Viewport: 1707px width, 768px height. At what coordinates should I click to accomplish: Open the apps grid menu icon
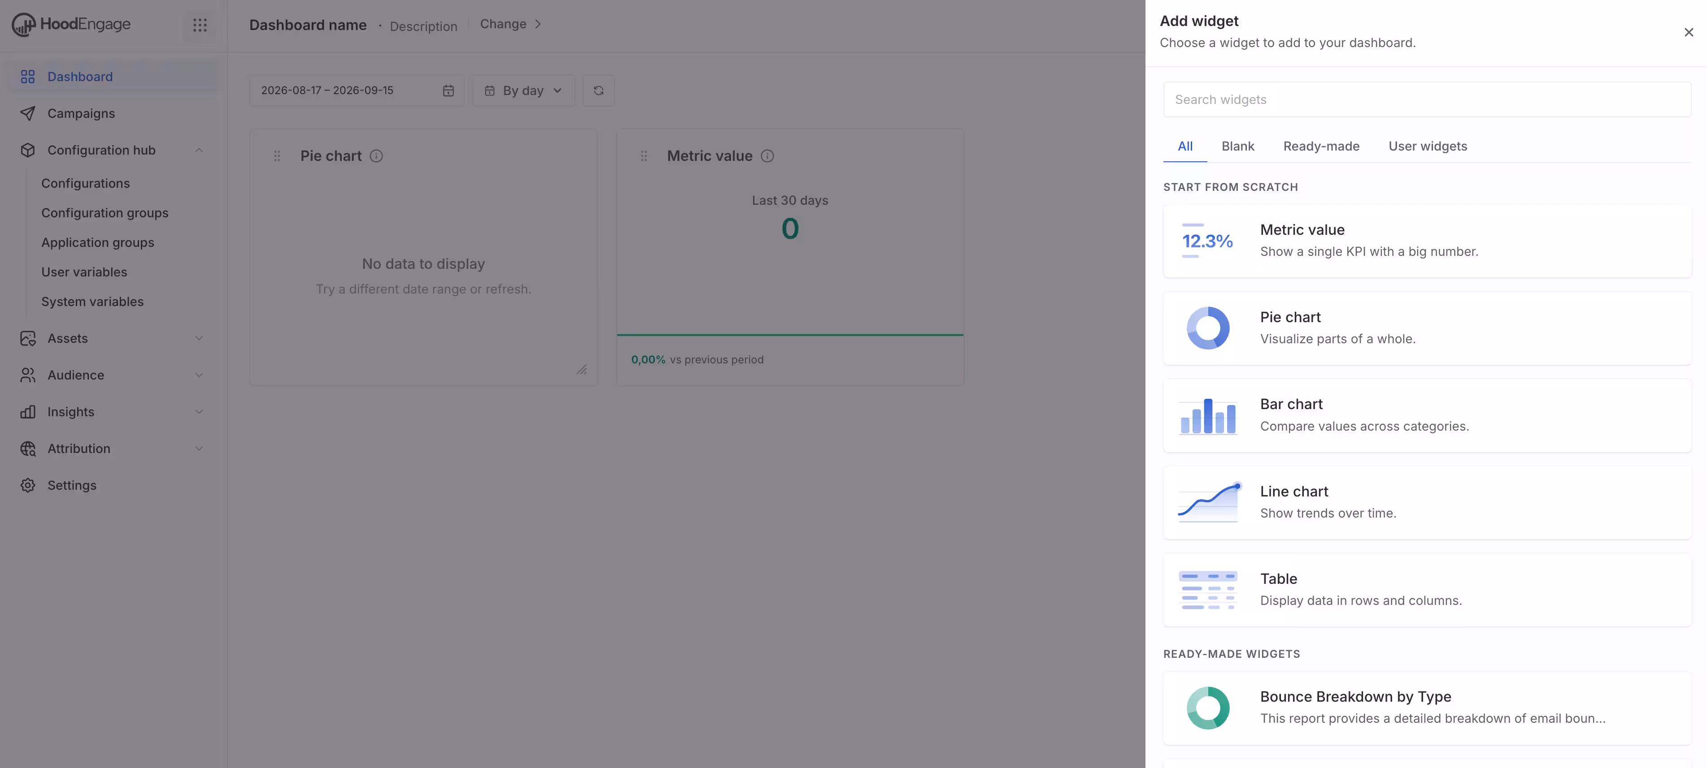[200, 25]
